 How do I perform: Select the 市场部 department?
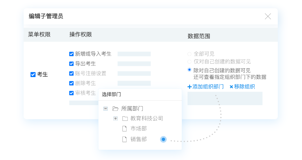[139, 129]
